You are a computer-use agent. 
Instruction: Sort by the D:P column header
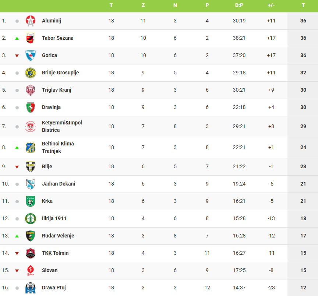[239, 5]
